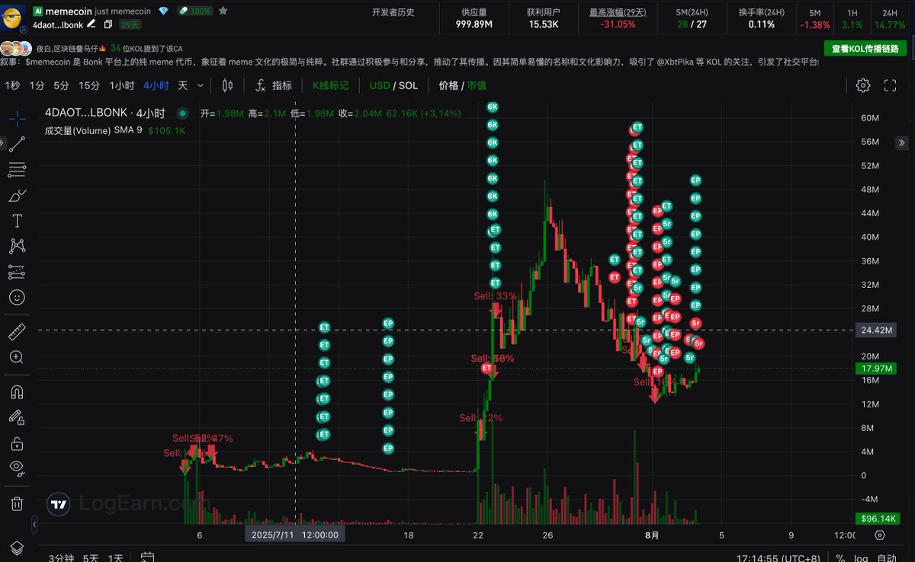
Task: Enter fullscreen chart mode
Action: tap(890, 85)
